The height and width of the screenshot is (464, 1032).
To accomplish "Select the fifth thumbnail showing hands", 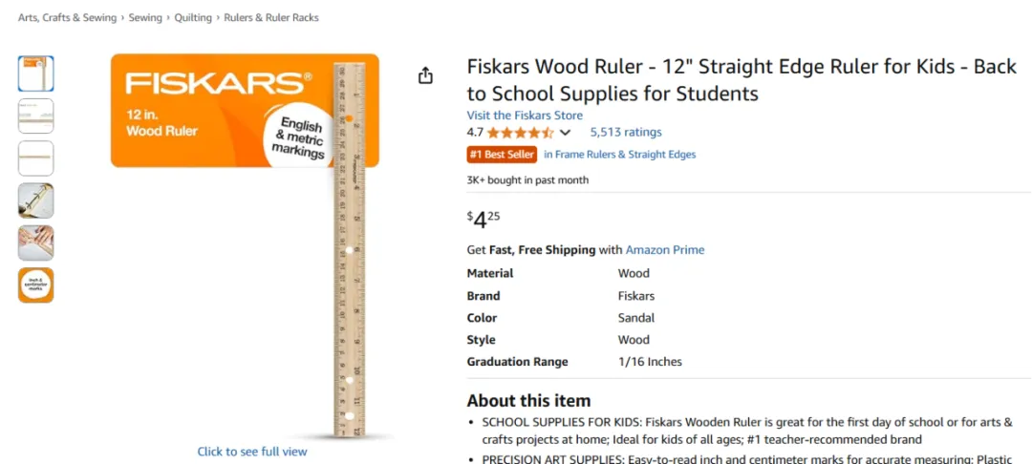I will [36, 243].
